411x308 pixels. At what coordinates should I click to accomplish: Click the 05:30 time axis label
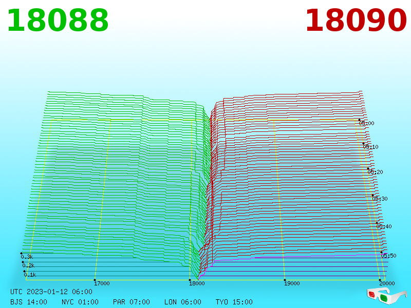[x=380, y=199]
